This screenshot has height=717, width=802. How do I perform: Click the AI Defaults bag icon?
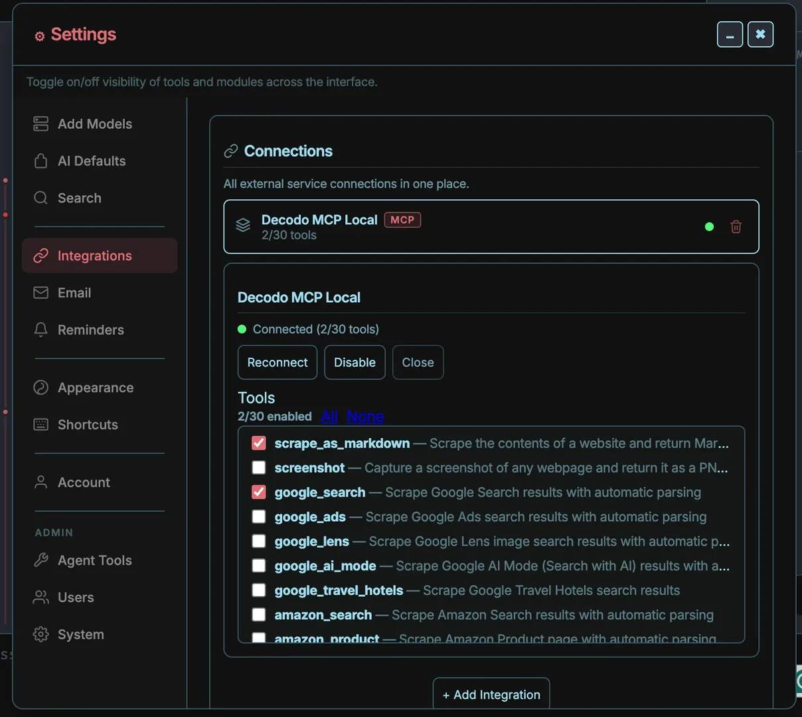41,161
